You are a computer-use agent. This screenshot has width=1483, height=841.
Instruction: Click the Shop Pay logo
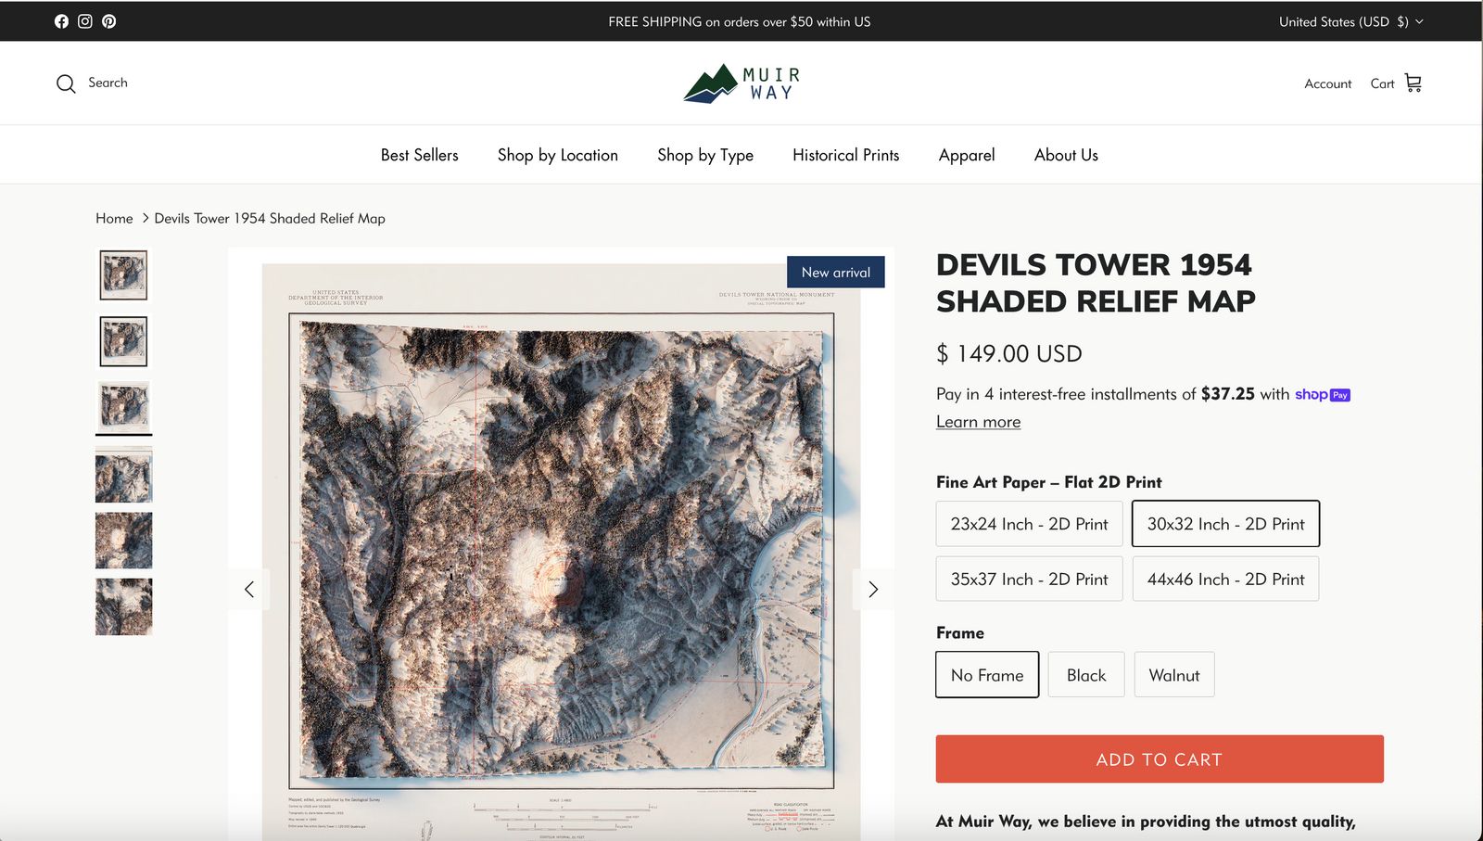pyautogui.click(x=1323, y=394)
